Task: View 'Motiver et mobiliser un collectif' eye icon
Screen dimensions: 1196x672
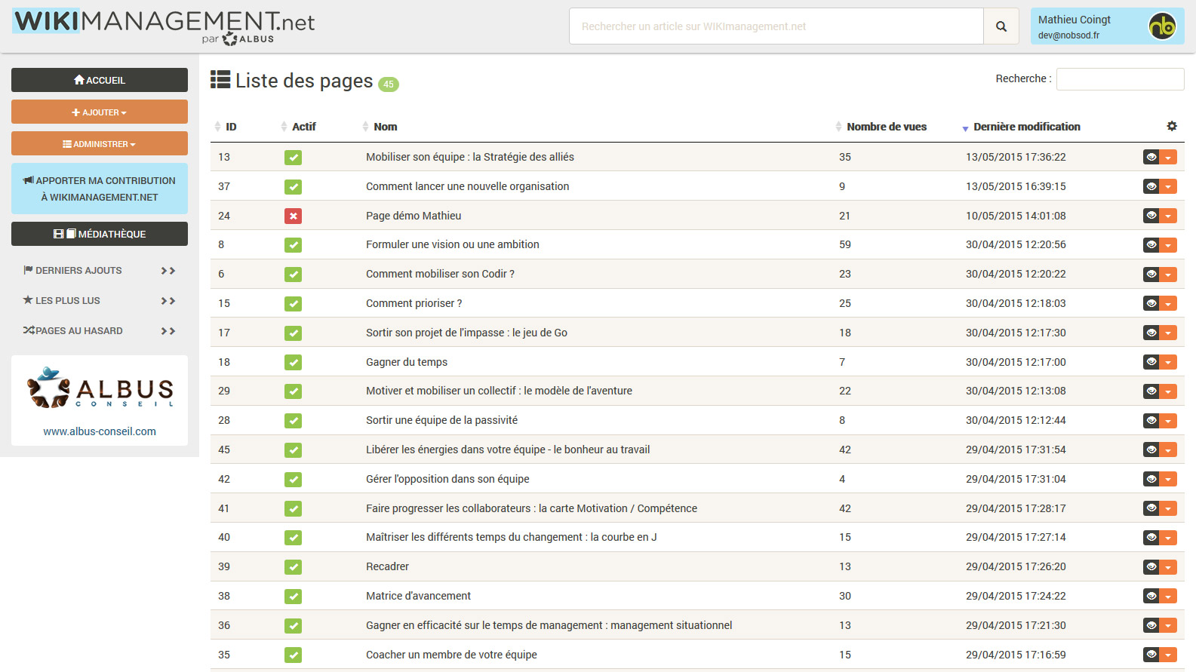Action: (1151, 391)
